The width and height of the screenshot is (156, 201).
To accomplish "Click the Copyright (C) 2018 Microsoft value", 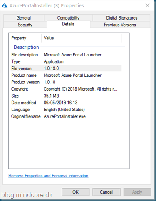I will [x=80, y=89].
